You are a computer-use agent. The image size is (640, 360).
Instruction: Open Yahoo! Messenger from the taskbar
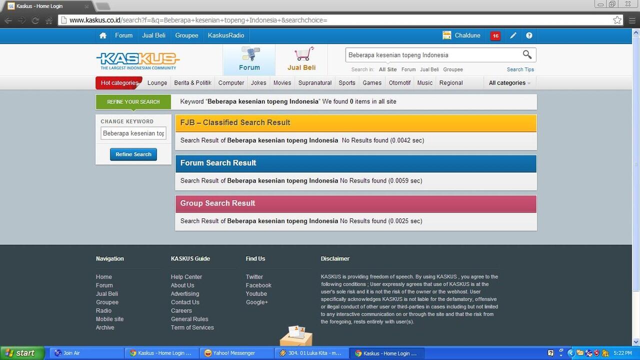click(x=236, y=353)
